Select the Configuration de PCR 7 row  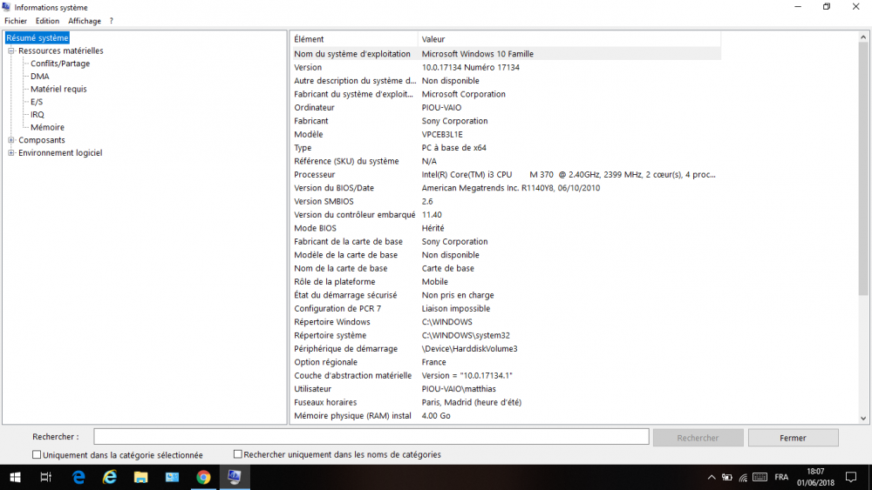506,309
